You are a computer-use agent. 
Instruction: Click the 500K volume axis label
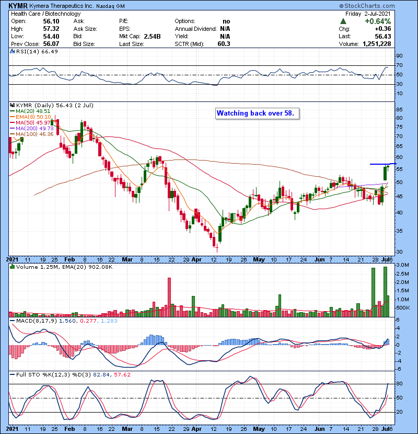pos(403,308)
